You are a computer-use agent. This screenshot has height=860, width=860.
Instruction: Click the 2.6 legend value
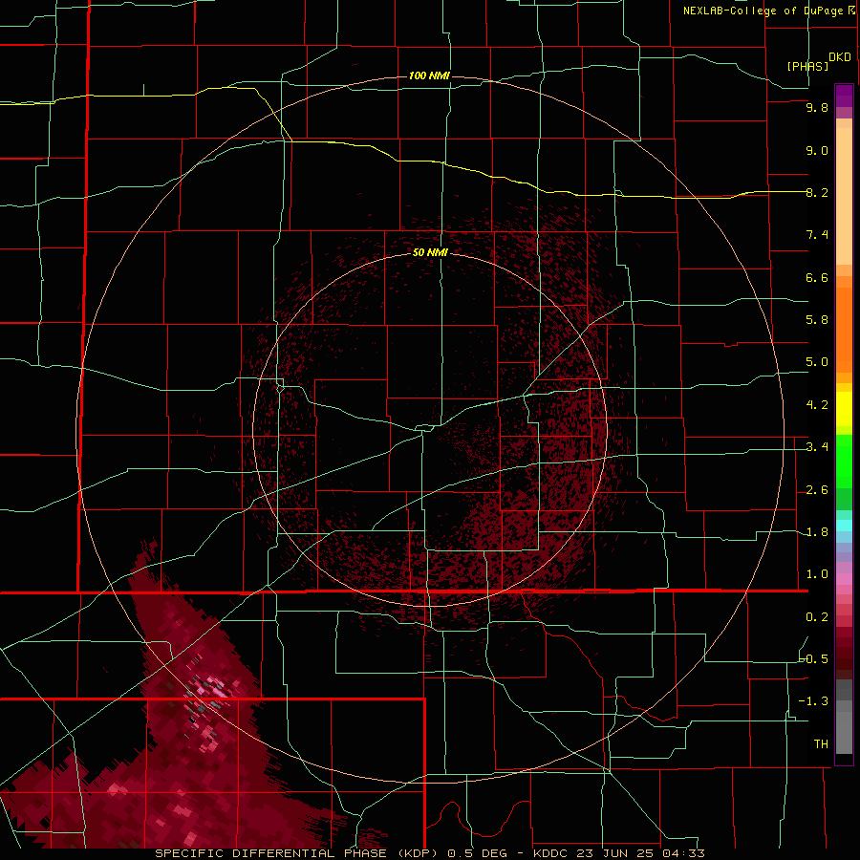(817, 490)
